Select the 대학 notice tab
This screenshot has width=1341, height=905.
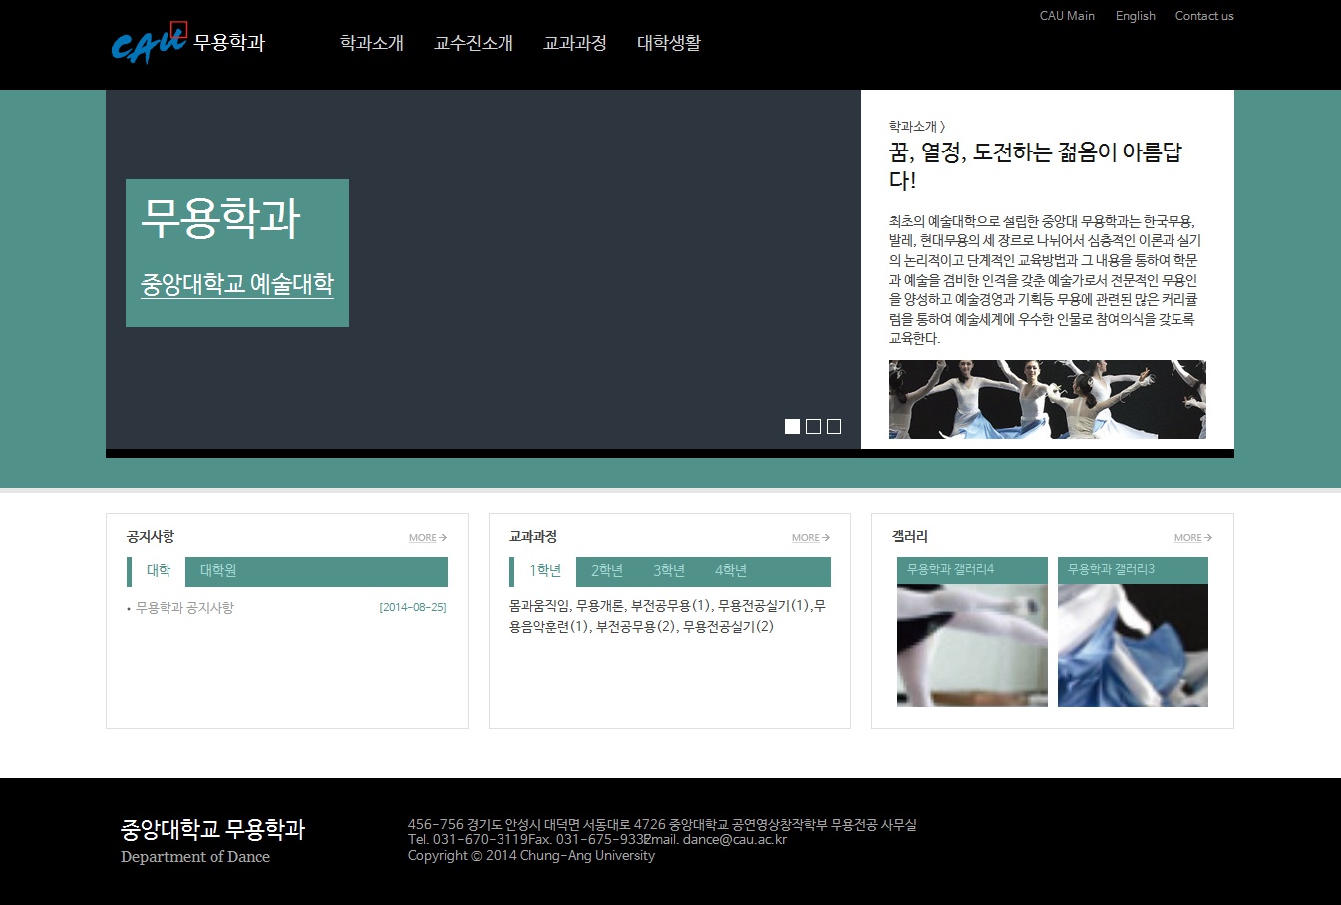[157, 571]
